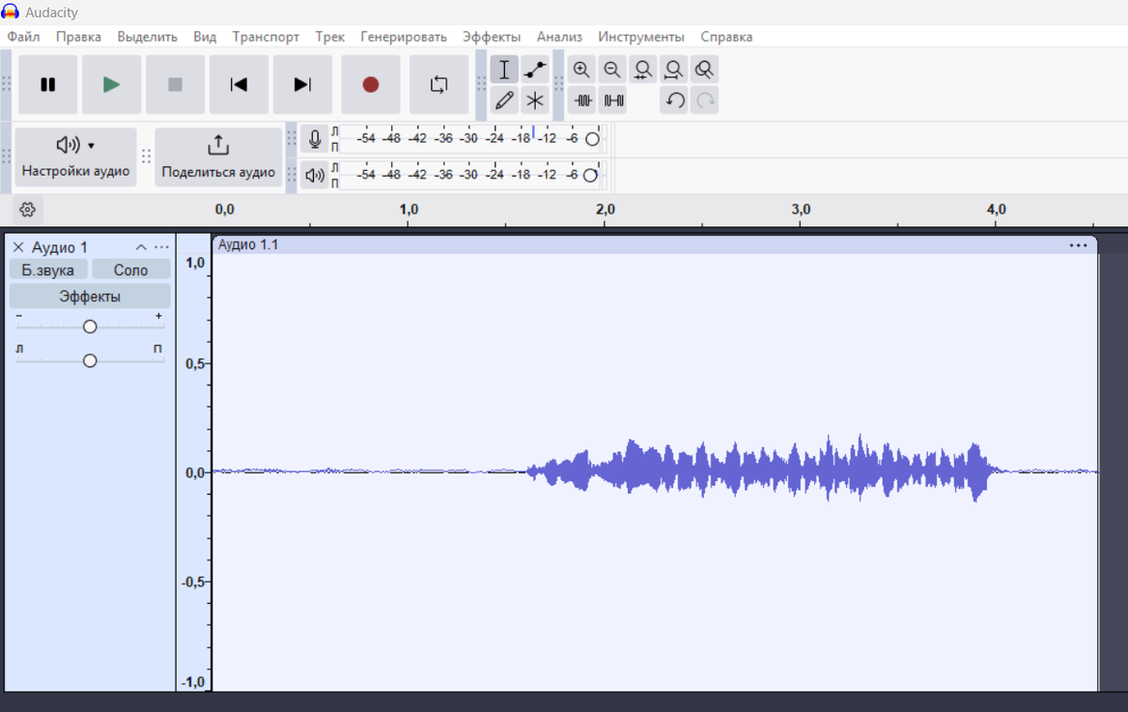Click the Redo arrow

pos(705,100)
